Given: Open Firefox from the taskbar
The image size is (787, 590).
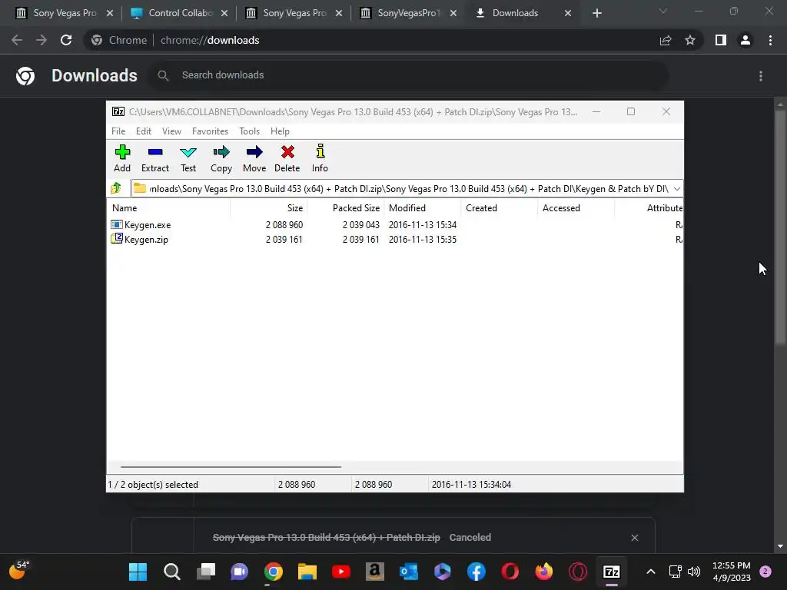Looking at the screenshot, I should pos(543,572).
